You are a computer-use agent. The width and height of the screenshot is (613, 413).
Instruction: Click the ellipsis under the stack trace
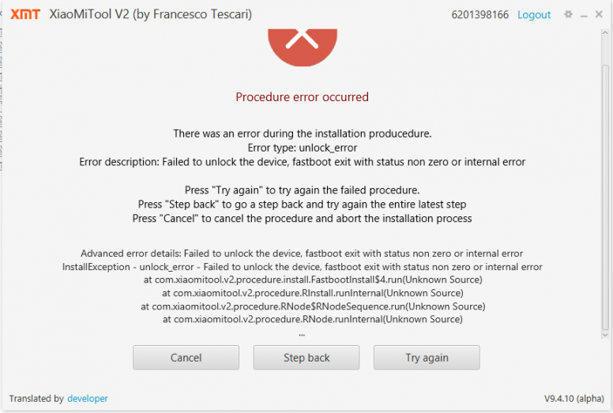[302, 335]
